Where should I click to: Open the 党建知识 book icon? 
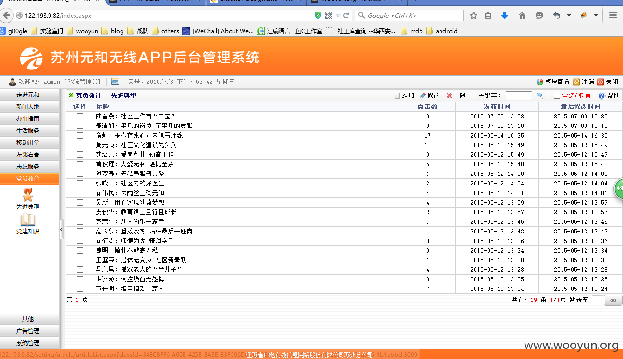tap(28, 220)
